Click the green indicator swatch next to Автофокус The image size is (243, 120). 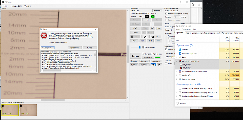157,57
